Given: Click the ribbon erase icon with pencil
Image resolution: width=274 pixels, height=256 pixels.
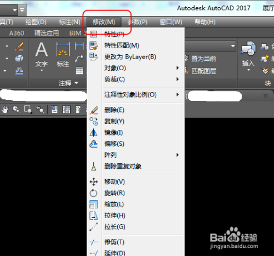Looking at the screenshot, I should 19,46.
